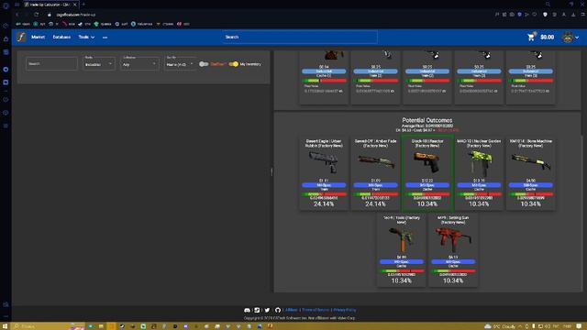Click the float bar on the MP9 Setting Sun card
587x330 pixels.
click(453, 271)
